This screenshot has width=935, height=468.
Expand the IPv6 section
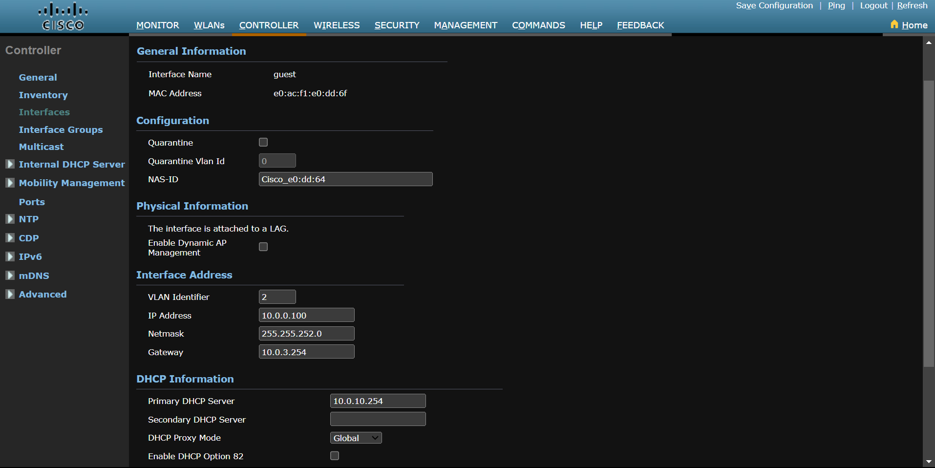[x=9, y=256]
